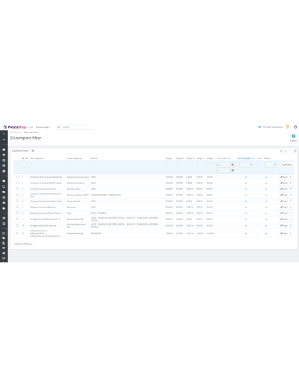Click the edit button for the ID 7 Monitors row

click(284, 207)
